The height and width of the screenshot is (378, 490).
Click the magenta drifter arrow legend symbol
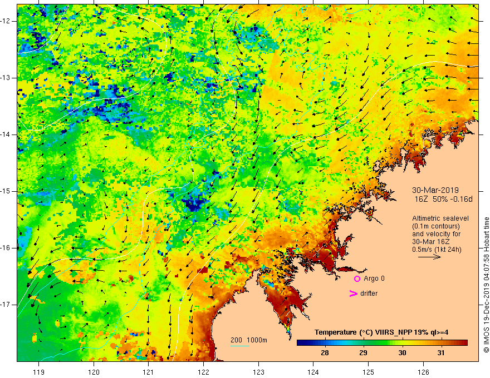point(353,294)
